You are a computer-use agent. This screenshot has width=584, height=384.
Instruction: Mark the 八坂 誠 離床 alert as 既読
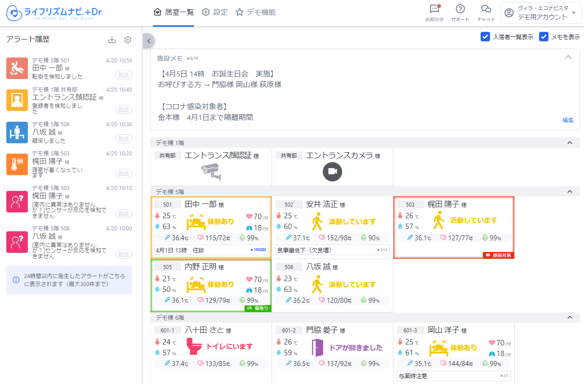[123, 139]
